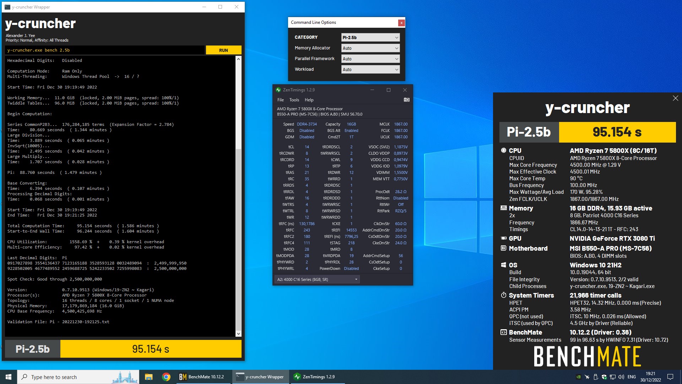Click the RUN button in y-cruncher

click(x=223, y=50)
